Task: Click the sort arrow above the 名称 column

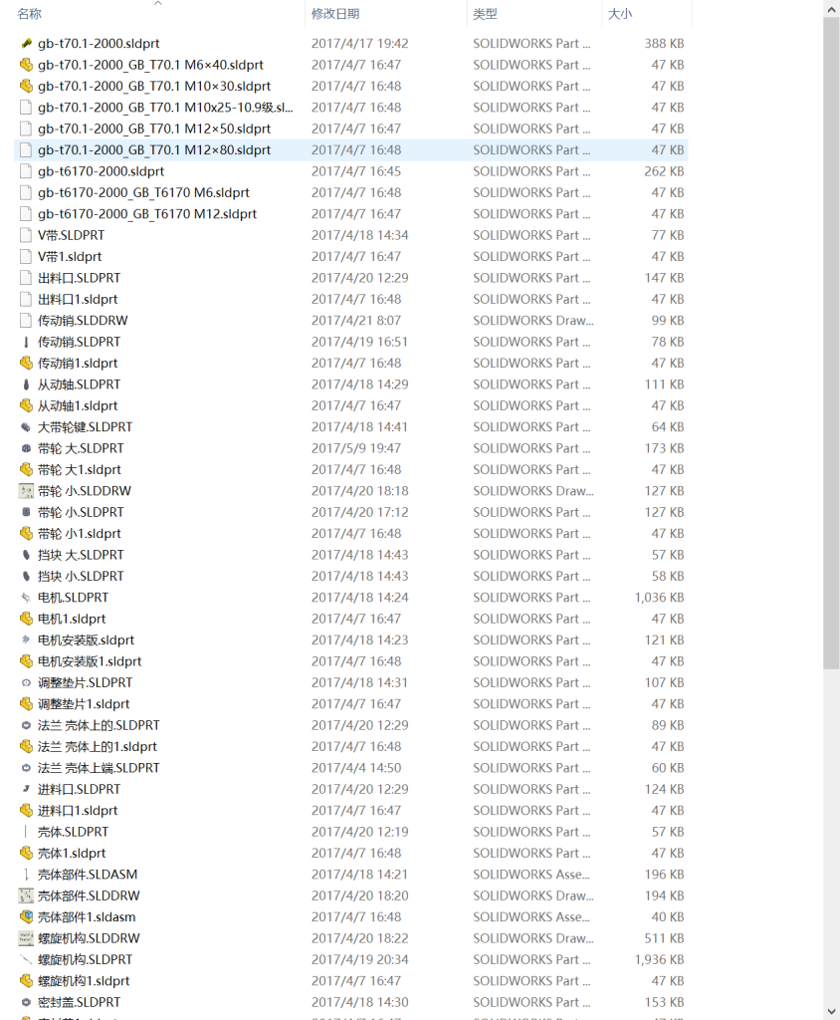Action: point(157,4)
